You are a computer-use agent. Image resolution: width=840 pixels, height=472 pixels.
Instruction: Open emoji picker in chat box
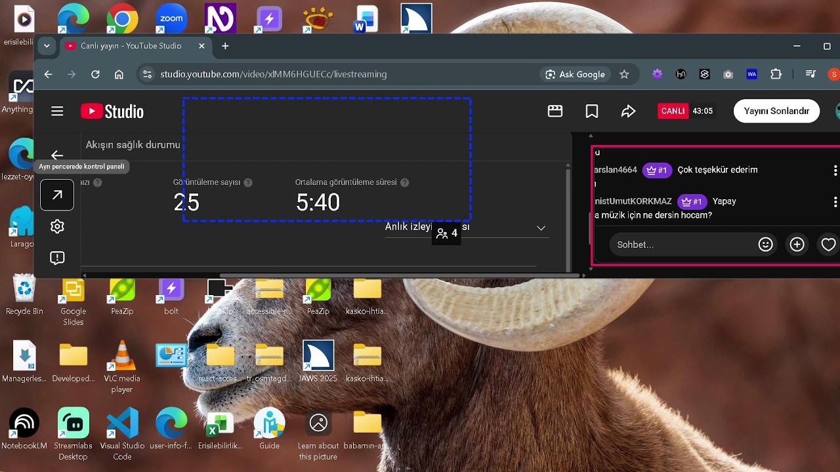click(765, 245)
